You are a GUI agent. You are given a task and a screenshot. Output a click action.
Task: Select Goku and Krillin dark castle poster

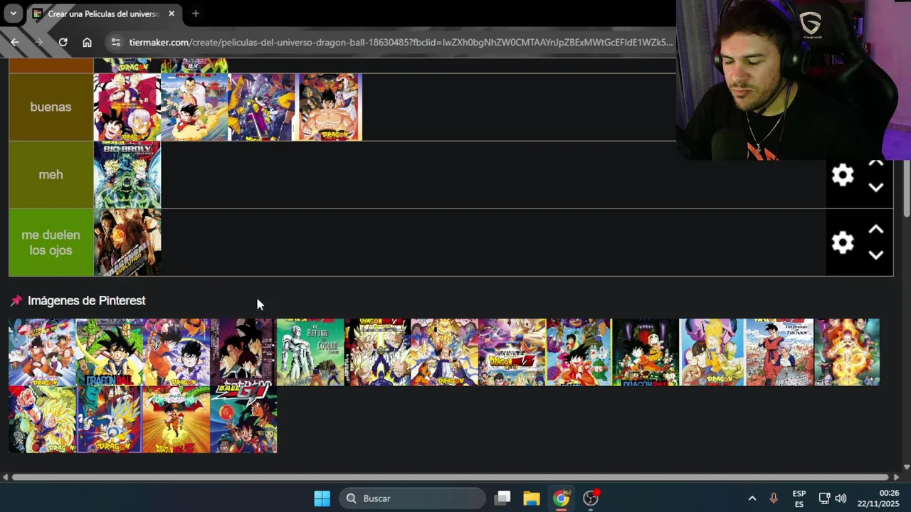(646, 353)
